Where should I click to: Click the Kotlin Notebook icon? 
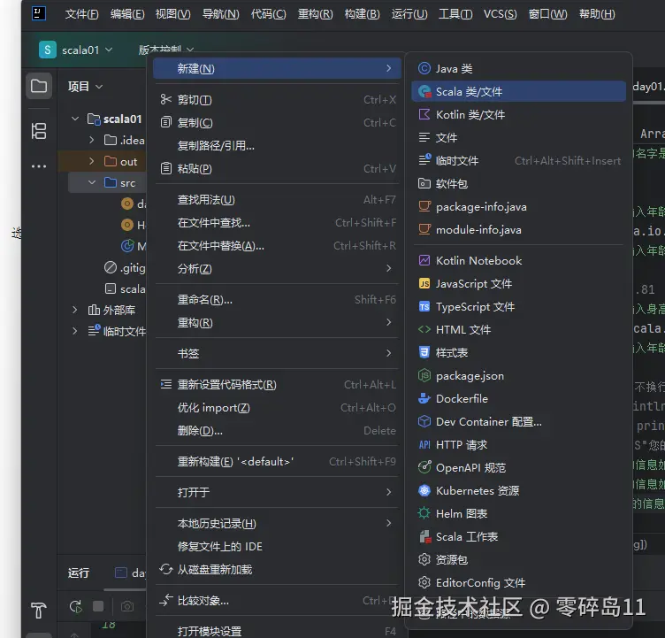tap(424, 260)
